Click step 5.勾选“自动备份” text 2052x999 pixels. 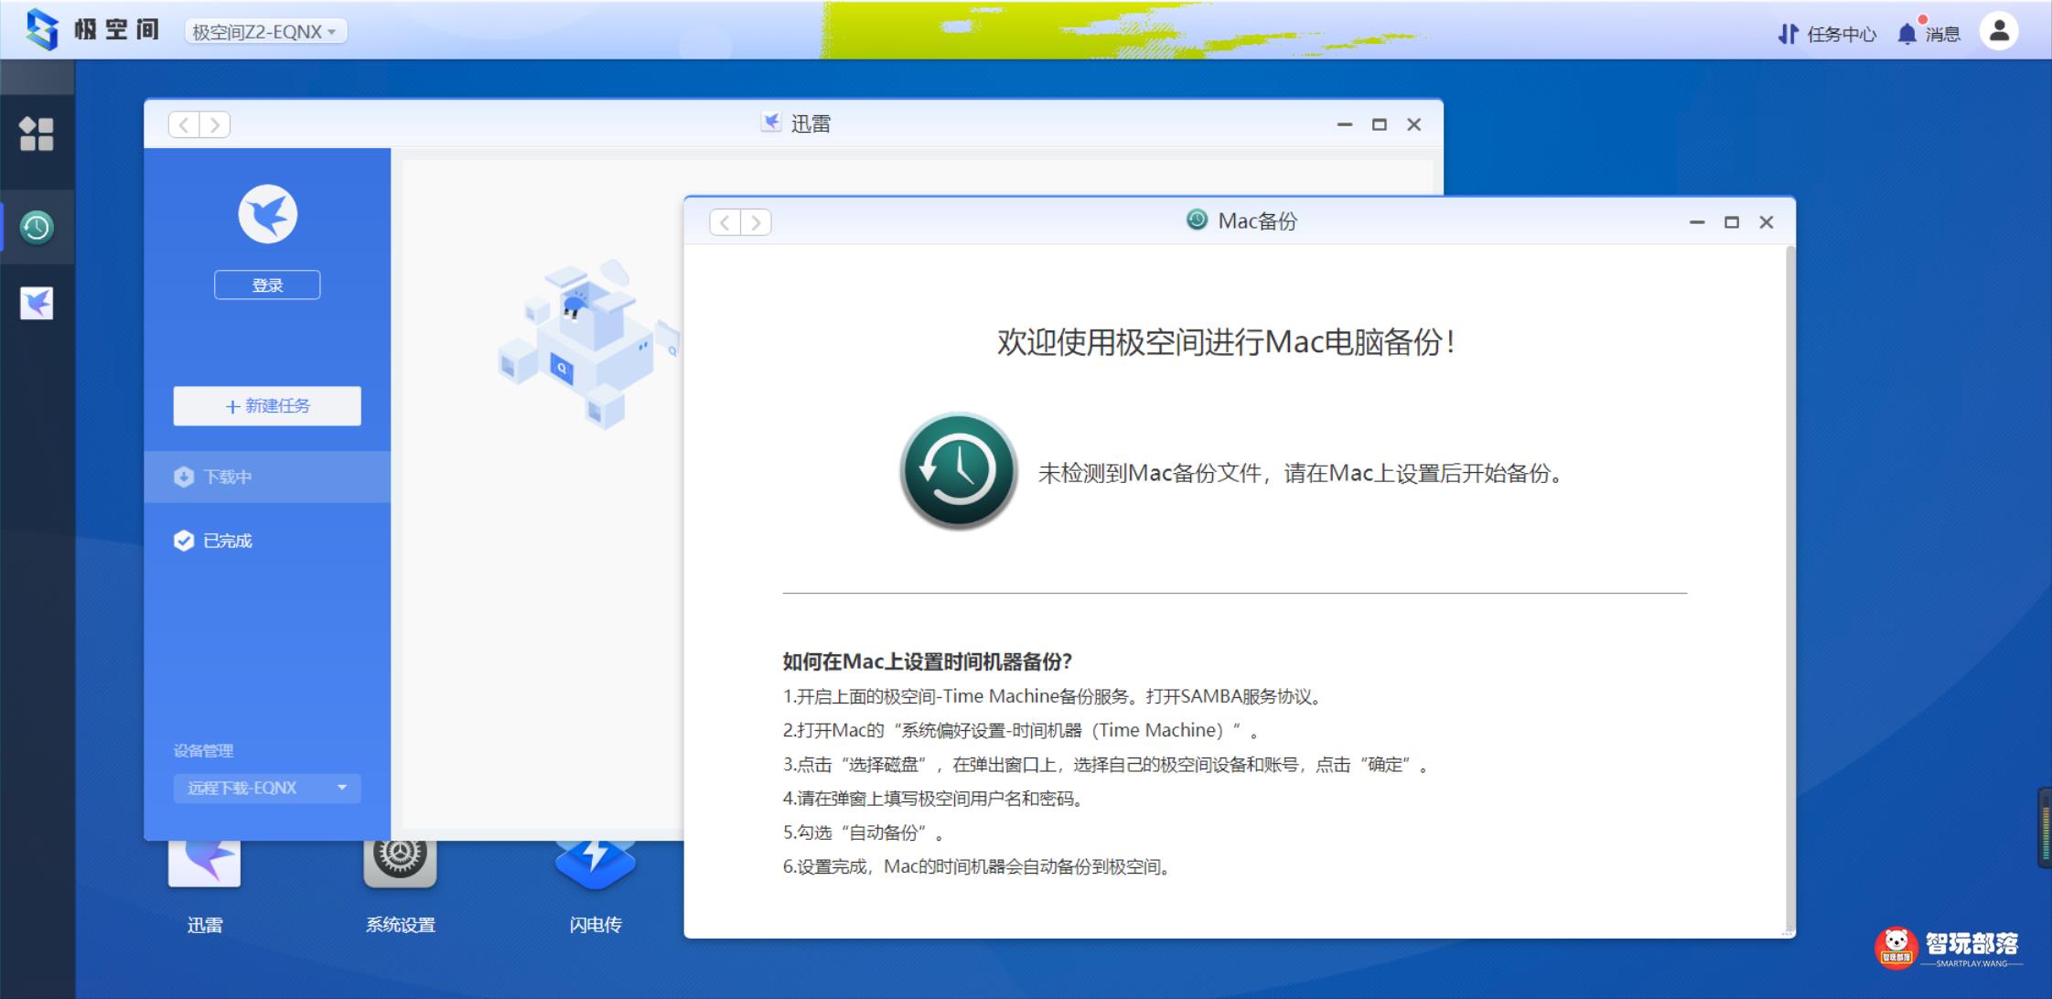[x=863, y=832]
